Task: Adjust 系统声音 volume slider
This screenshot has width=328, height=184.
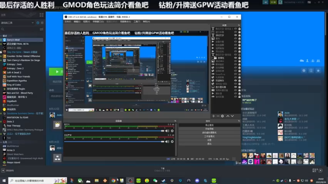Action: (x=114, y=141)
